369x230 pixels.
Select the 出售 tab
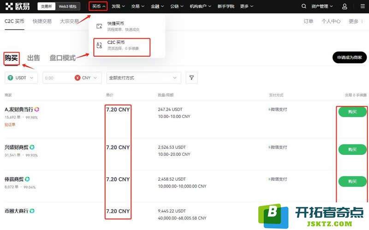[x=33, y=58]
